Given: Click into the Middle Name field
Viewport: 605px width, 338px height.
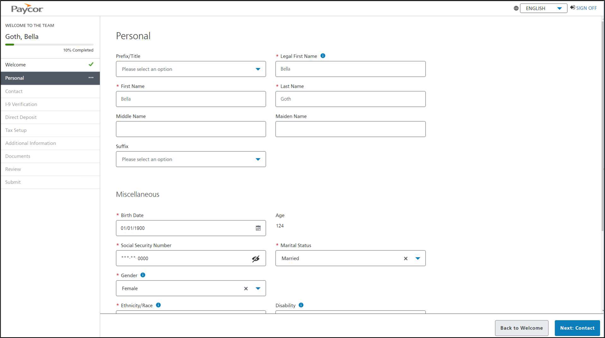Looking at the screenshot, I should pos(191,129).
